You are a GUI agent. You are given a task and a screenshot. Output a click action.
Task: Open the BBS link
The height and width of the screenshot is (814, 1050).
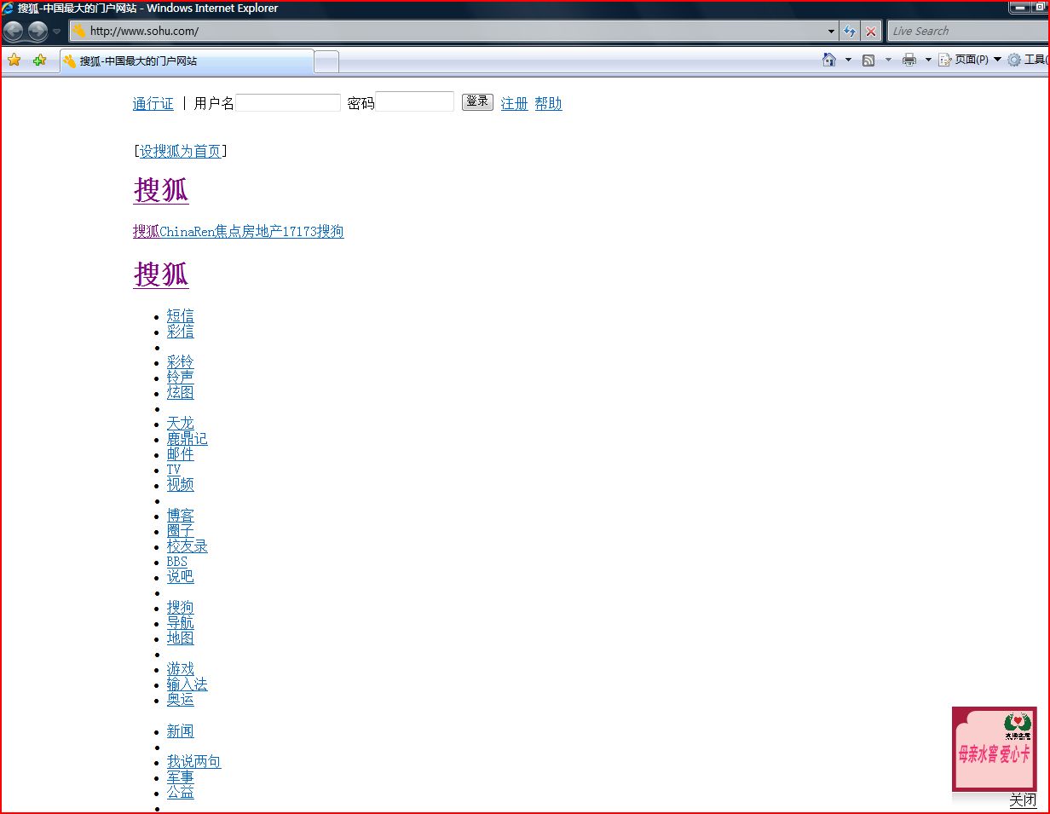177,562
